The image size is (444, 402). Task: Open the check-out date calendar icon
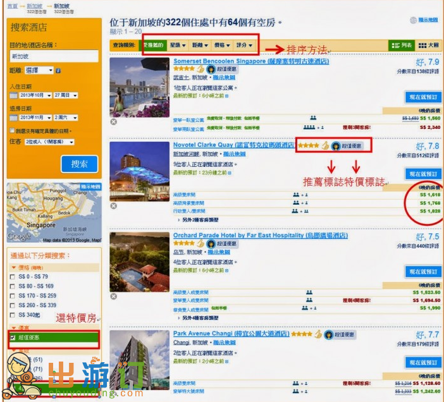coord(13,118)
